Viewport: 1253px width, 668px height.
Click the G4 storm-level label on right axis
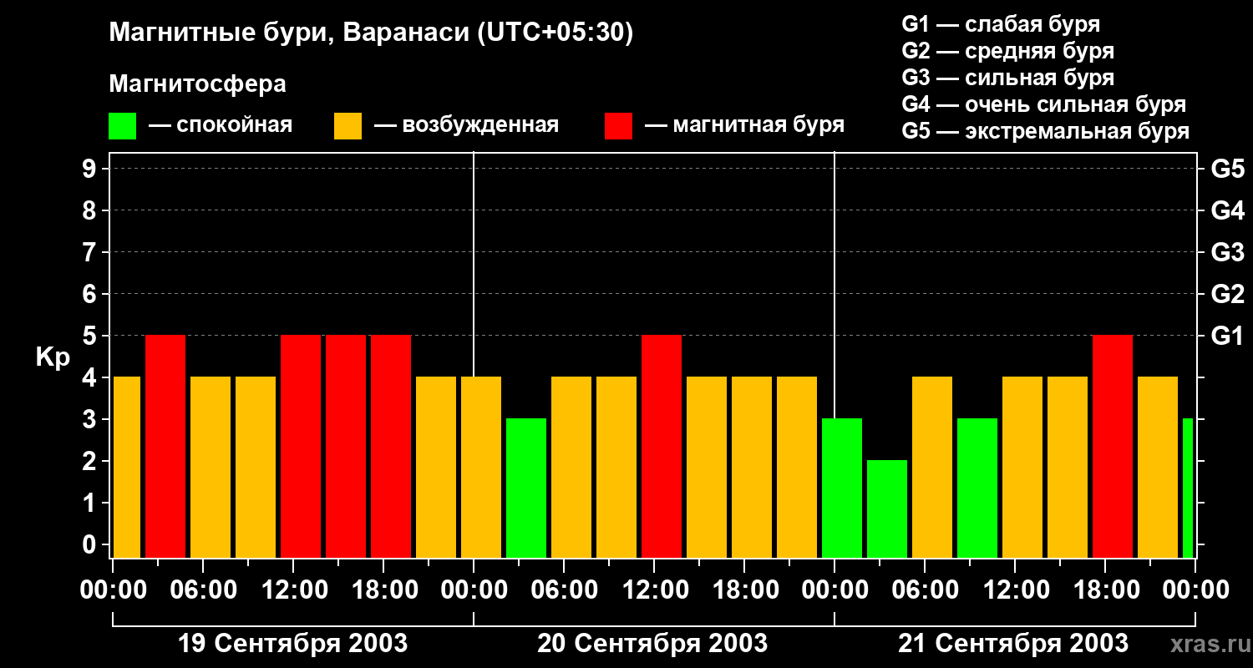1227,210
